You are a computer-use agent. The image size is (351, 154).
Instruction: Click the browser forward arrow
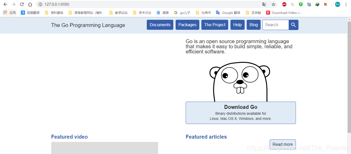click(14, 4)
